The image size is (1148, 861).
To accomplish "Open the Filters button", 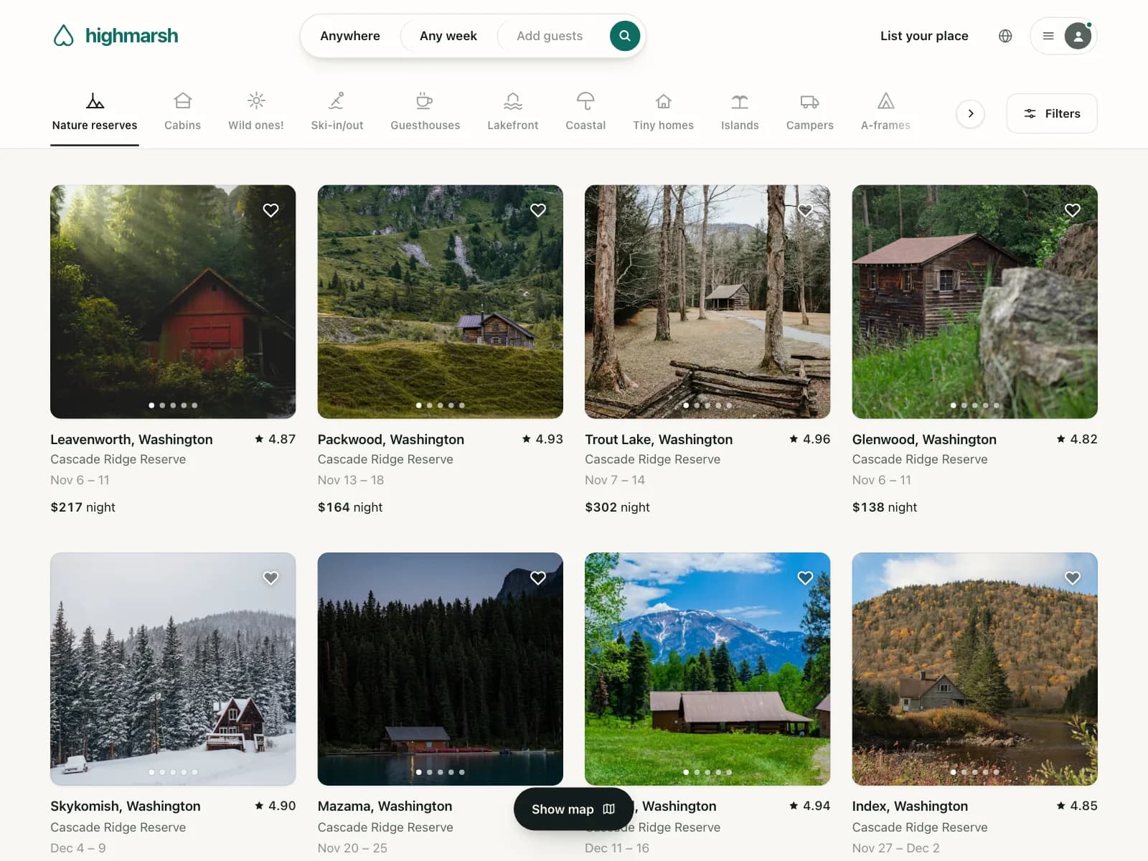I will point(1052,113).
